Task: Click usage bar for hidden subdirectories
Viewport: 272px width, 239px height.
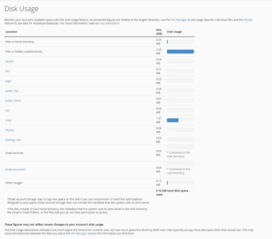Action: pyautogui.click(x=180, y=52)
